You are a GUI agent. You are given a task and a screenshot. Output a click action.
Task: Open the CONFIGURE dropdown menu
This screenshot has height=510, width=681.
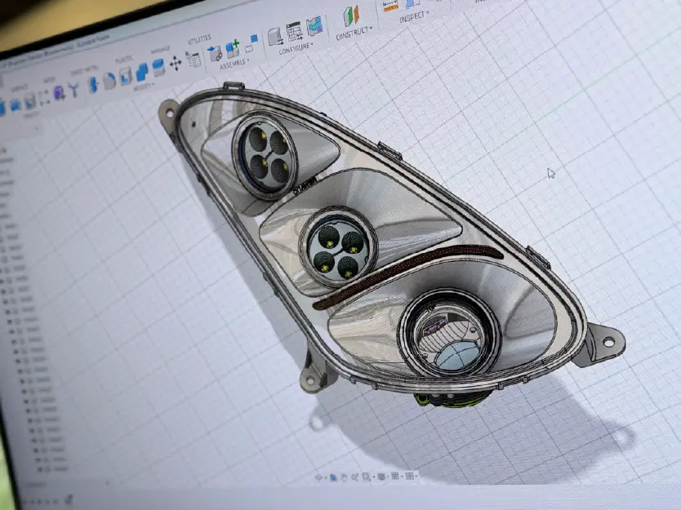coord(296,48)
